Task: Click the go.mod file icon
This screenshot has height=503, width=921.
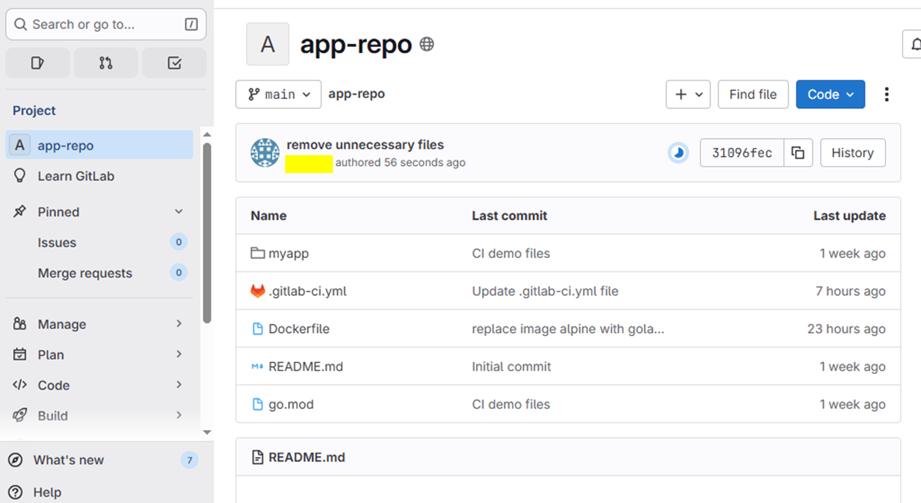Action: coord(258,404)
